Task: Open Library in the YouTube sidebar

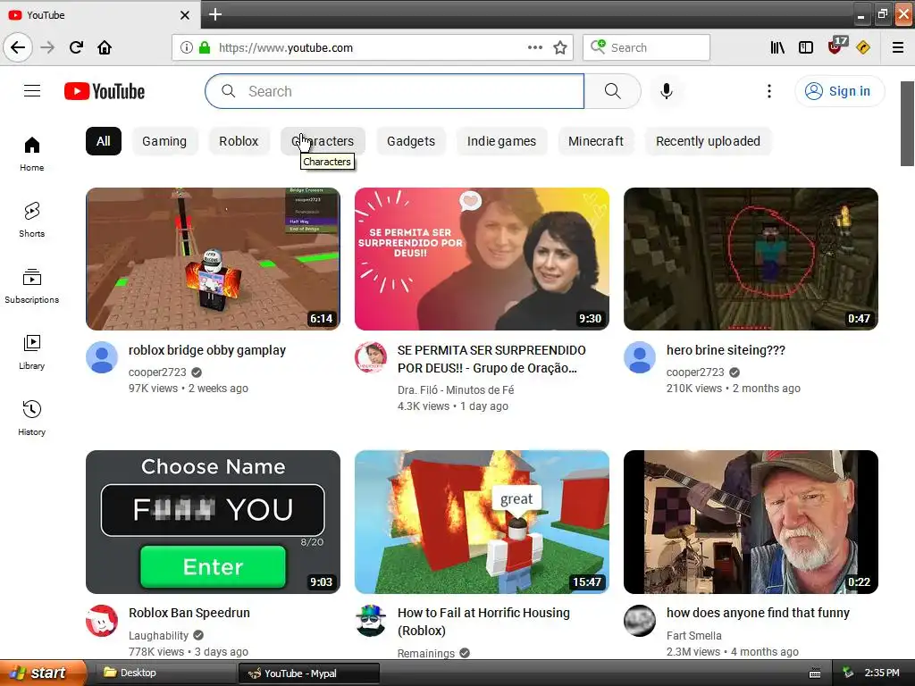Action: [32, 352]
